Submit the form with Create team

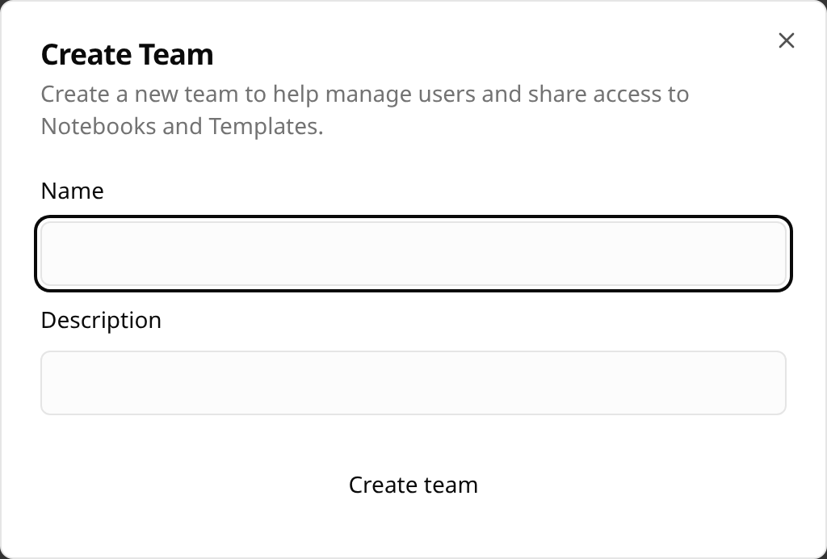tap(413, 485)
